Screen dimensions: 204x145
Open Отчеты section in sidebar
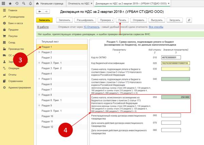click(x=12, y=75)
